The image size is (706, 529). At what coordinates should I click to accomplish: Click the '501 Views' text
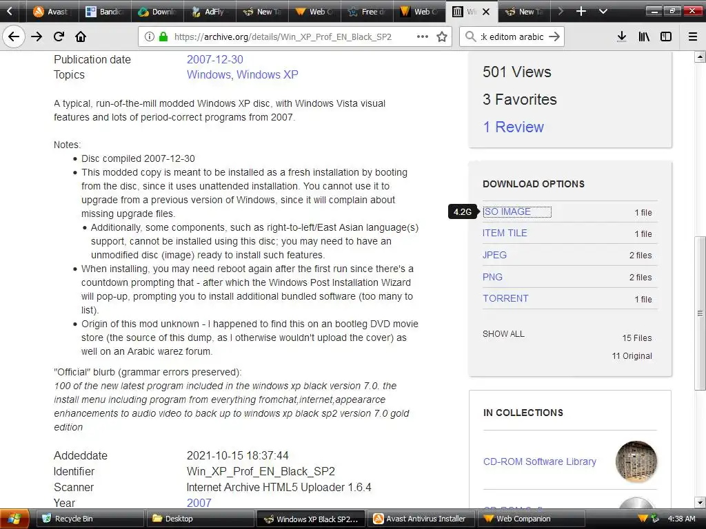click(517, 72)
